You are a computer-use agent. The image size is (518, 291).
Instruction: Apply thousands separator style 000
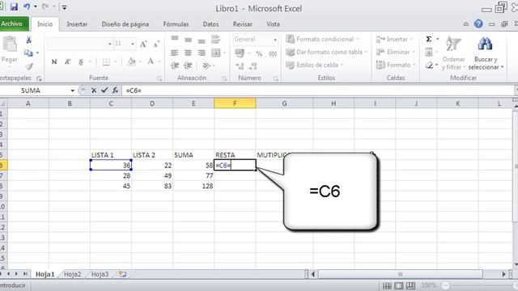(x=273, y=53)
